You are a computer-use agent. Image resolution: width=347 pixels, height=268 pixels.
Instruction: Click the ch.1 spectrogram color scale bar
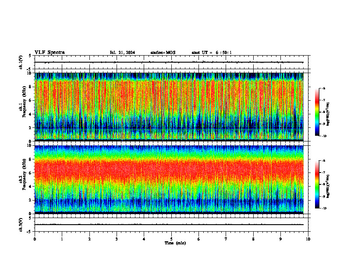317,112
